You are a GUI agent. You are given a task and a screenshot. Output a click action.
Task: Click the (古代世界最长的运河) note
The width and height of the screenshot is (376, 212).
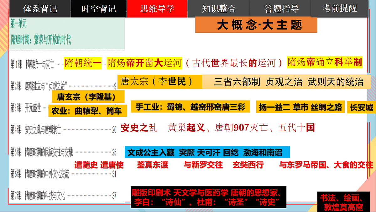(235, 63)
